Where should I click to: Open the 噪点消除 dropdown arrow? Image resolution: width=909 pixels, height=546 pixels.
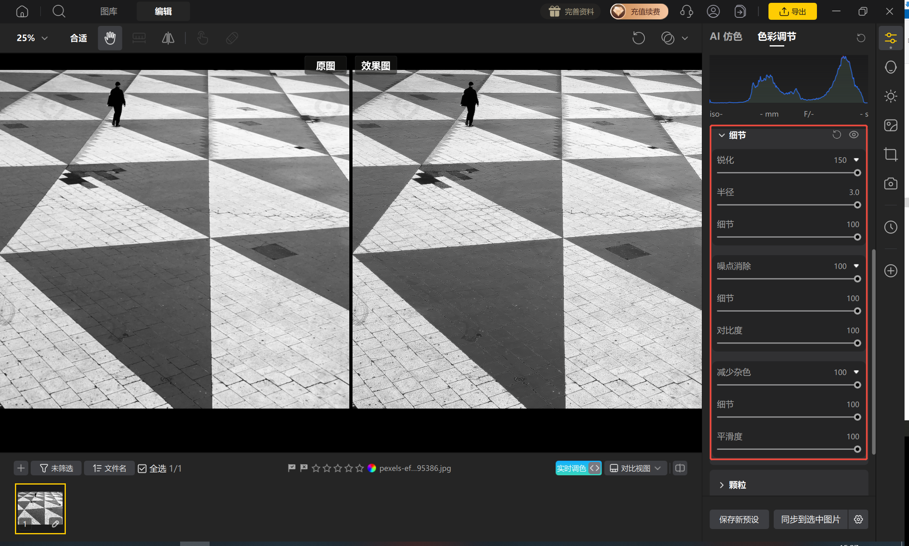point(856,266)
